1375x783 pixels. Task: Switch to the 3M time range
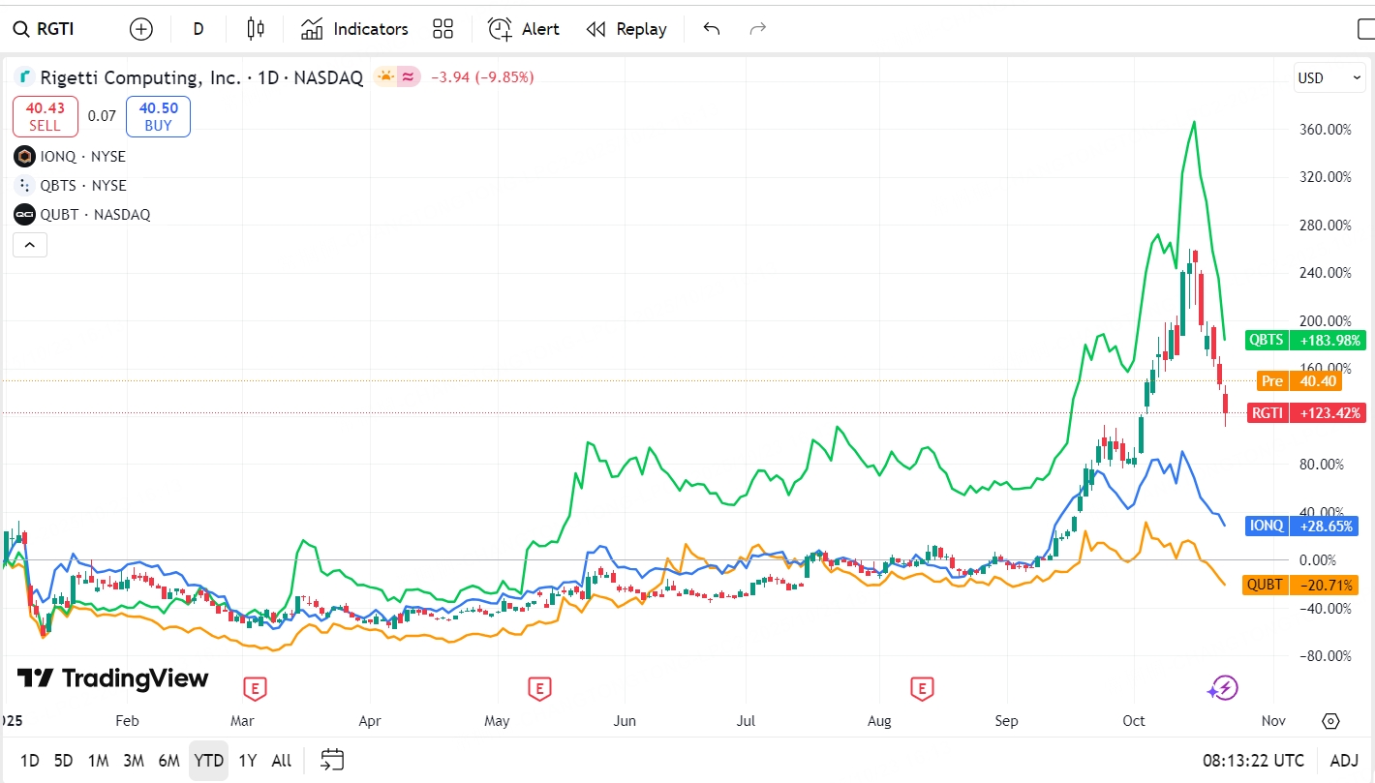(x=134, y=761)
